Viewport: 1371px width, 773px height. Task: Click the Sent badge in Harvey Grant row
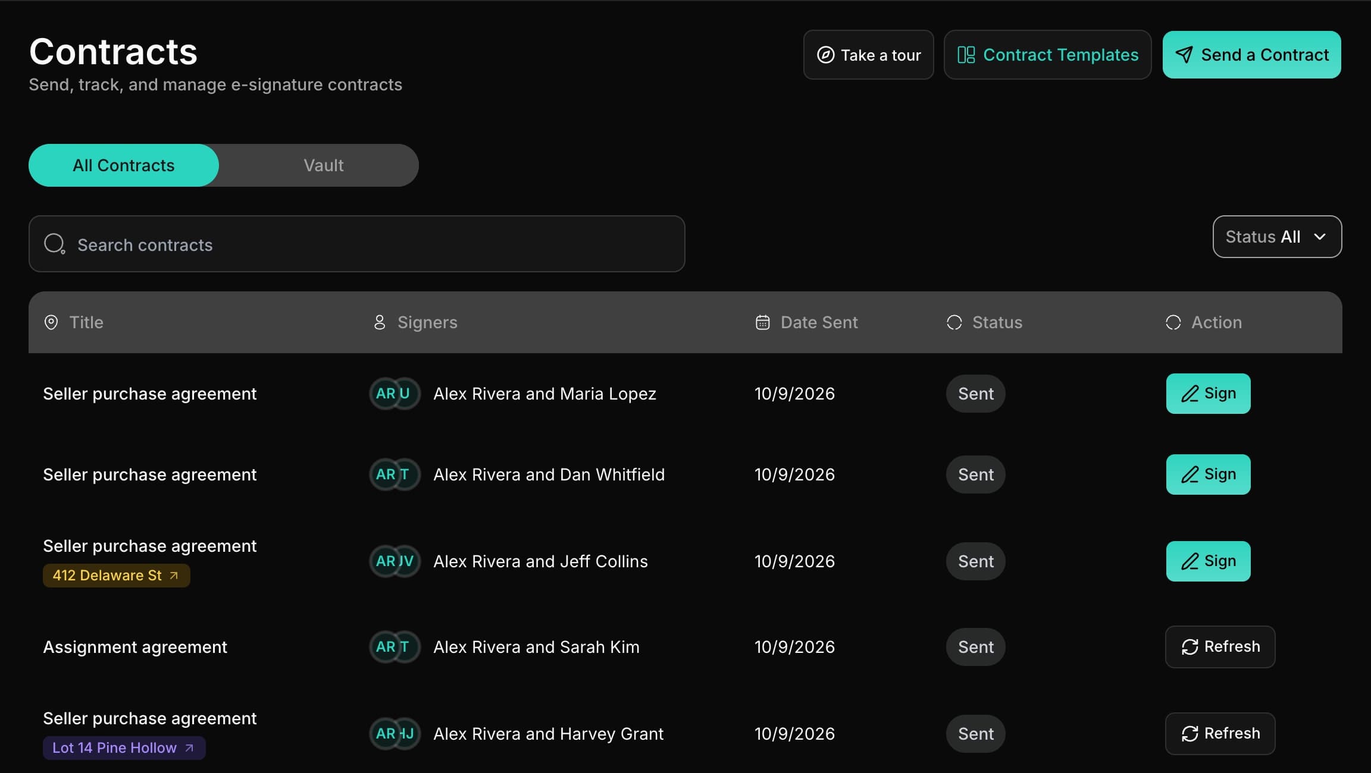tap(976, 734)
